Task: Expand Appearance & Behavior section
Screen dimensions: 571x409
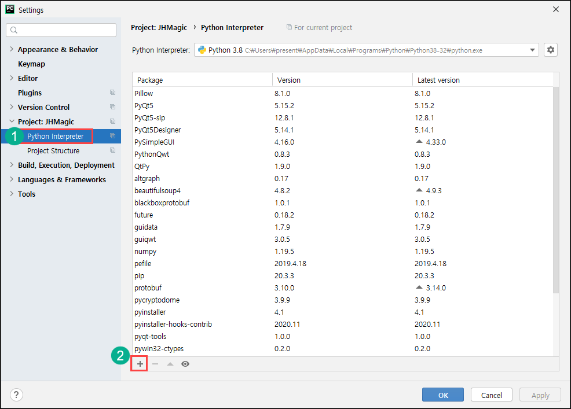Action: tap(11, 49)
